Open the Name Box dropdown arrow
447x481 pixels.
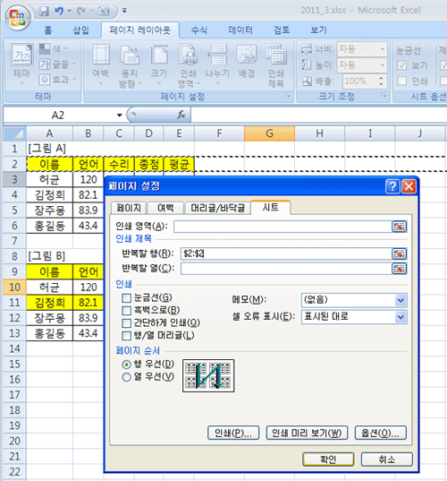tap(119, 115)
